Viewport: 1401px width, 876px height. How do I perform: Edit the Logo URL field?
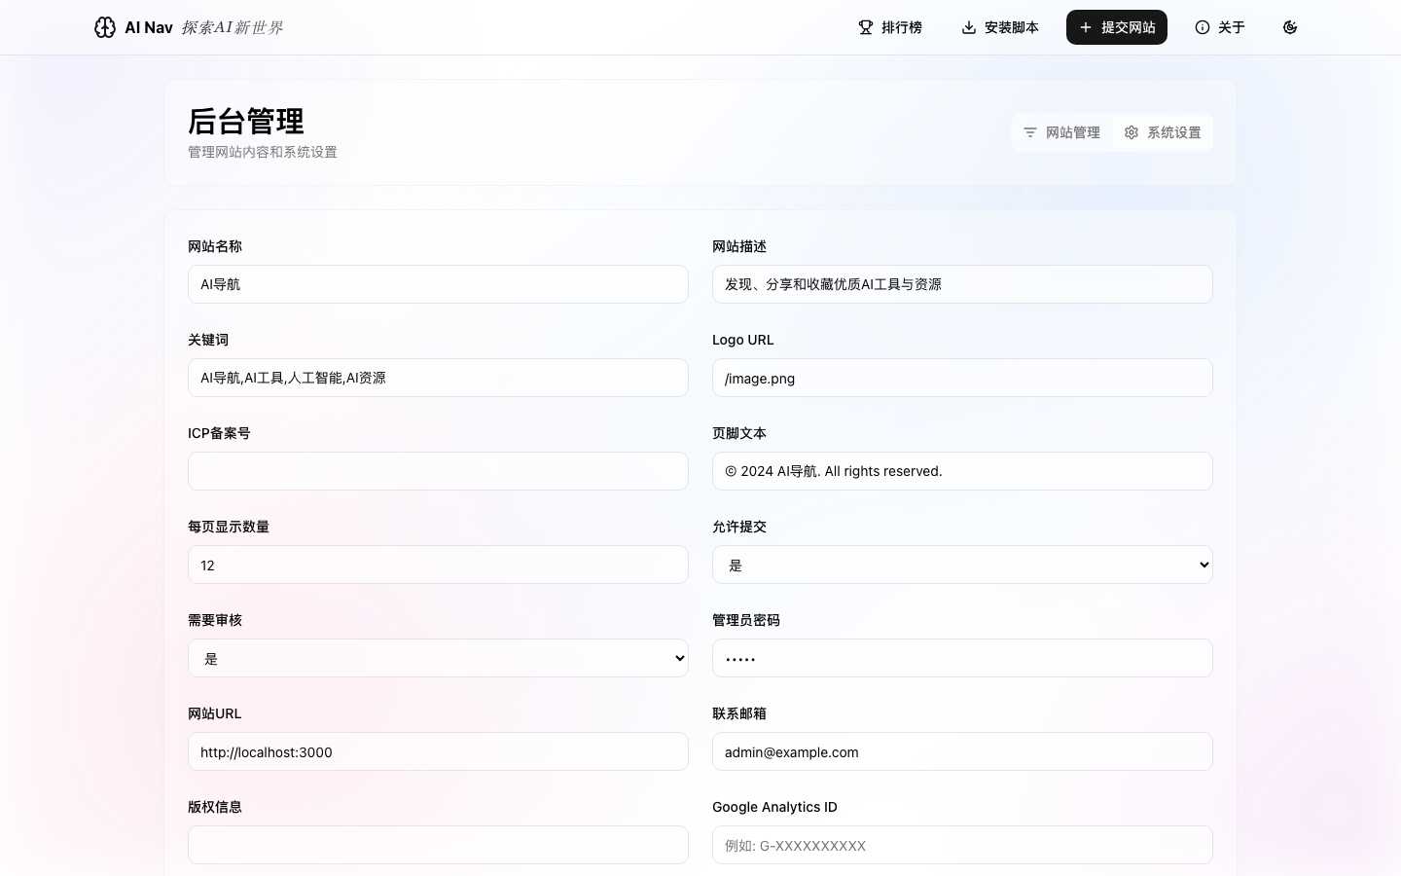962,378
